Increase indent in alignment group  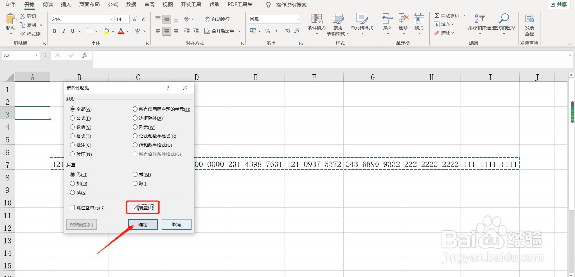coord(196,31)
